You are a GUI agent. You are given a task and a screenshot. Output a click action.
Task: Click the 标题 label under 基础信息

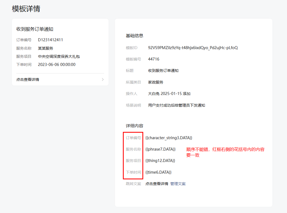click(x=130, y=71)
